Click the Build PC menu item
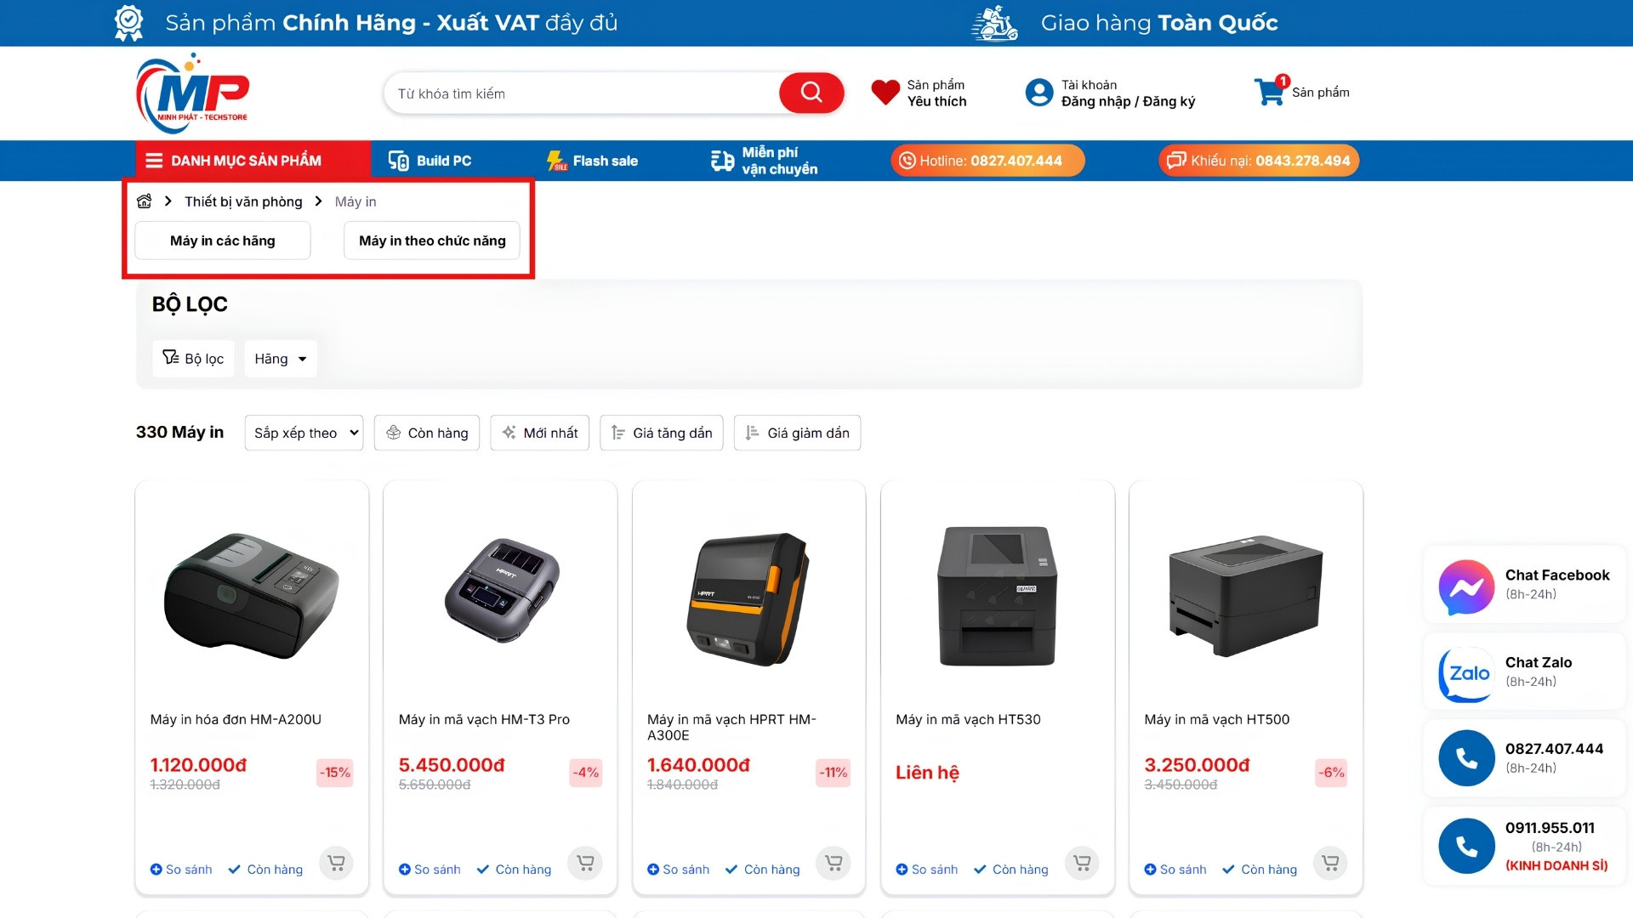 [x=430, y=161]
